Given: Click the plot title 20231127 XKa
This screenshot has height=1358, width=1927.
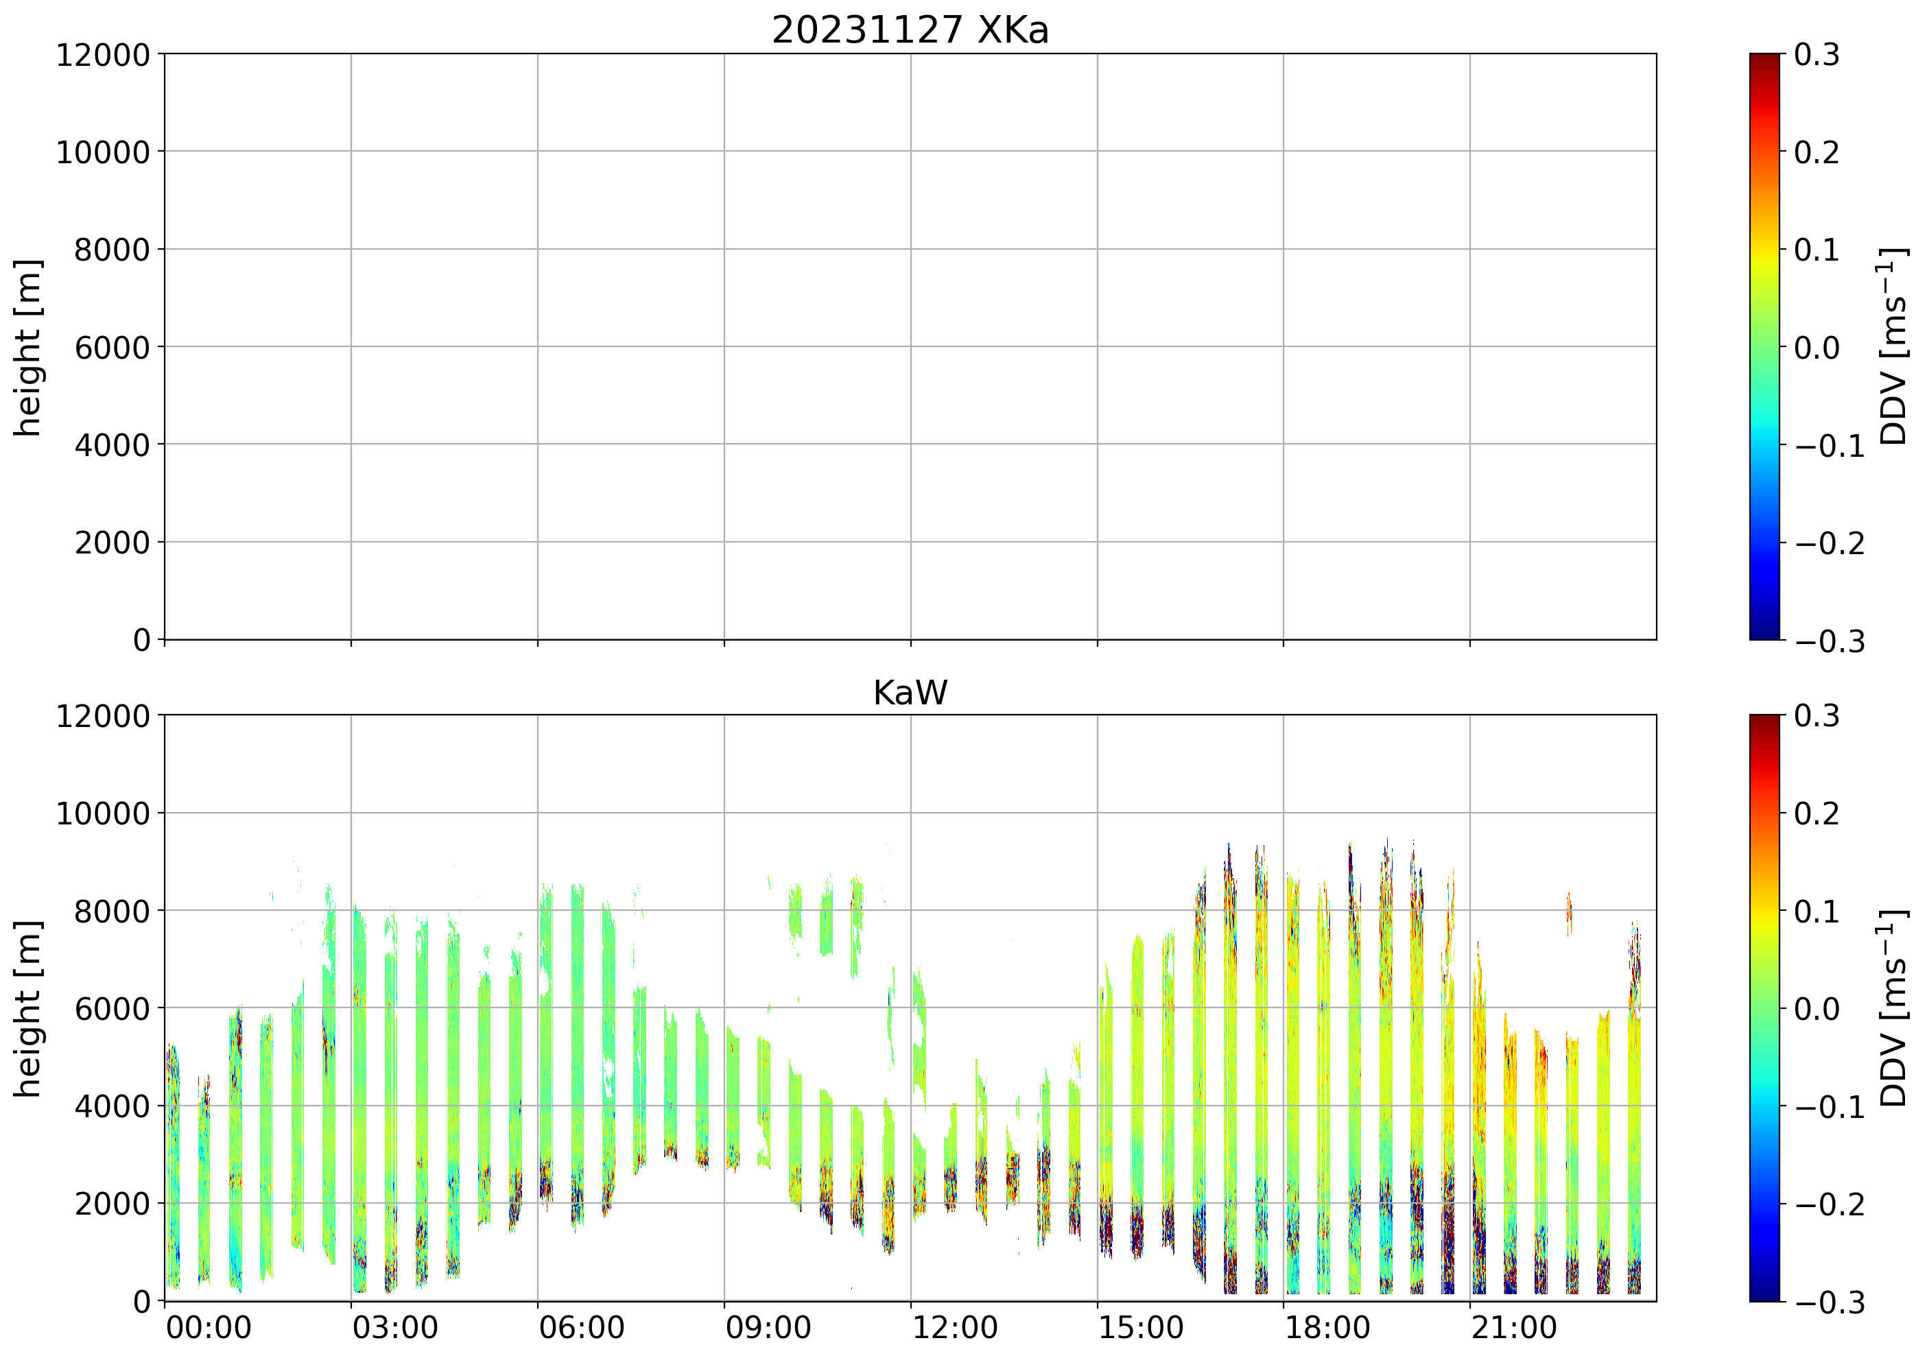Looking at the screenshot, I should click(910, 31).
